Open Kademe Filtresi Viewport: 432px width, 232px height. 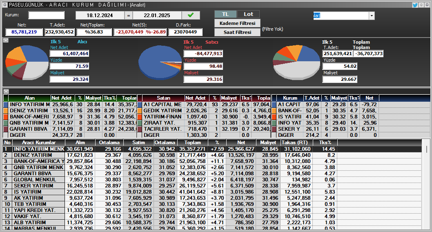pyautogui.click(x=237, y=23)
